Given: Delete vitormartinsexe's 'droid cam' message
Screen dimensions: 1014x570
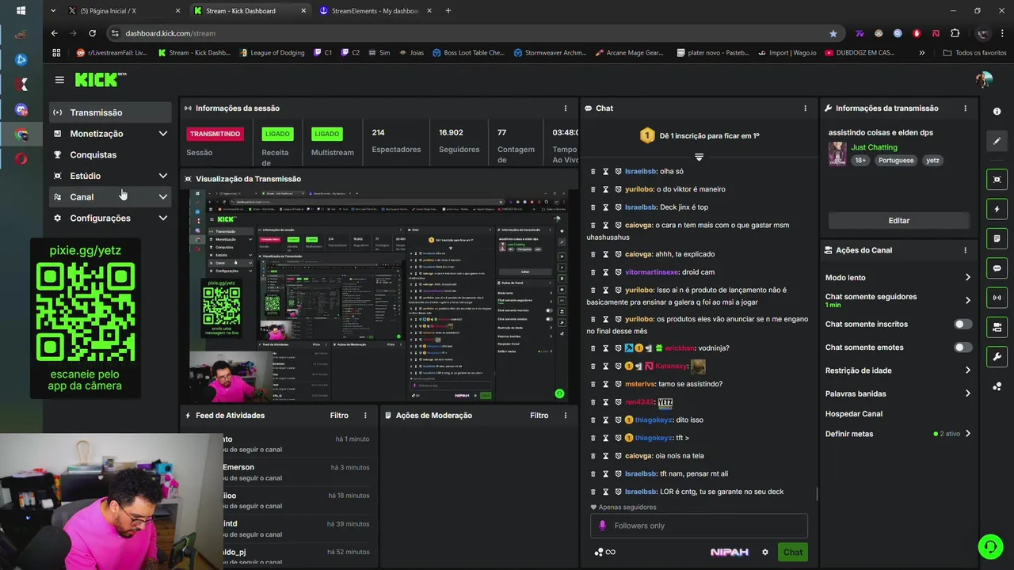Looking at the screenshot, I should (x=593, y=272).
